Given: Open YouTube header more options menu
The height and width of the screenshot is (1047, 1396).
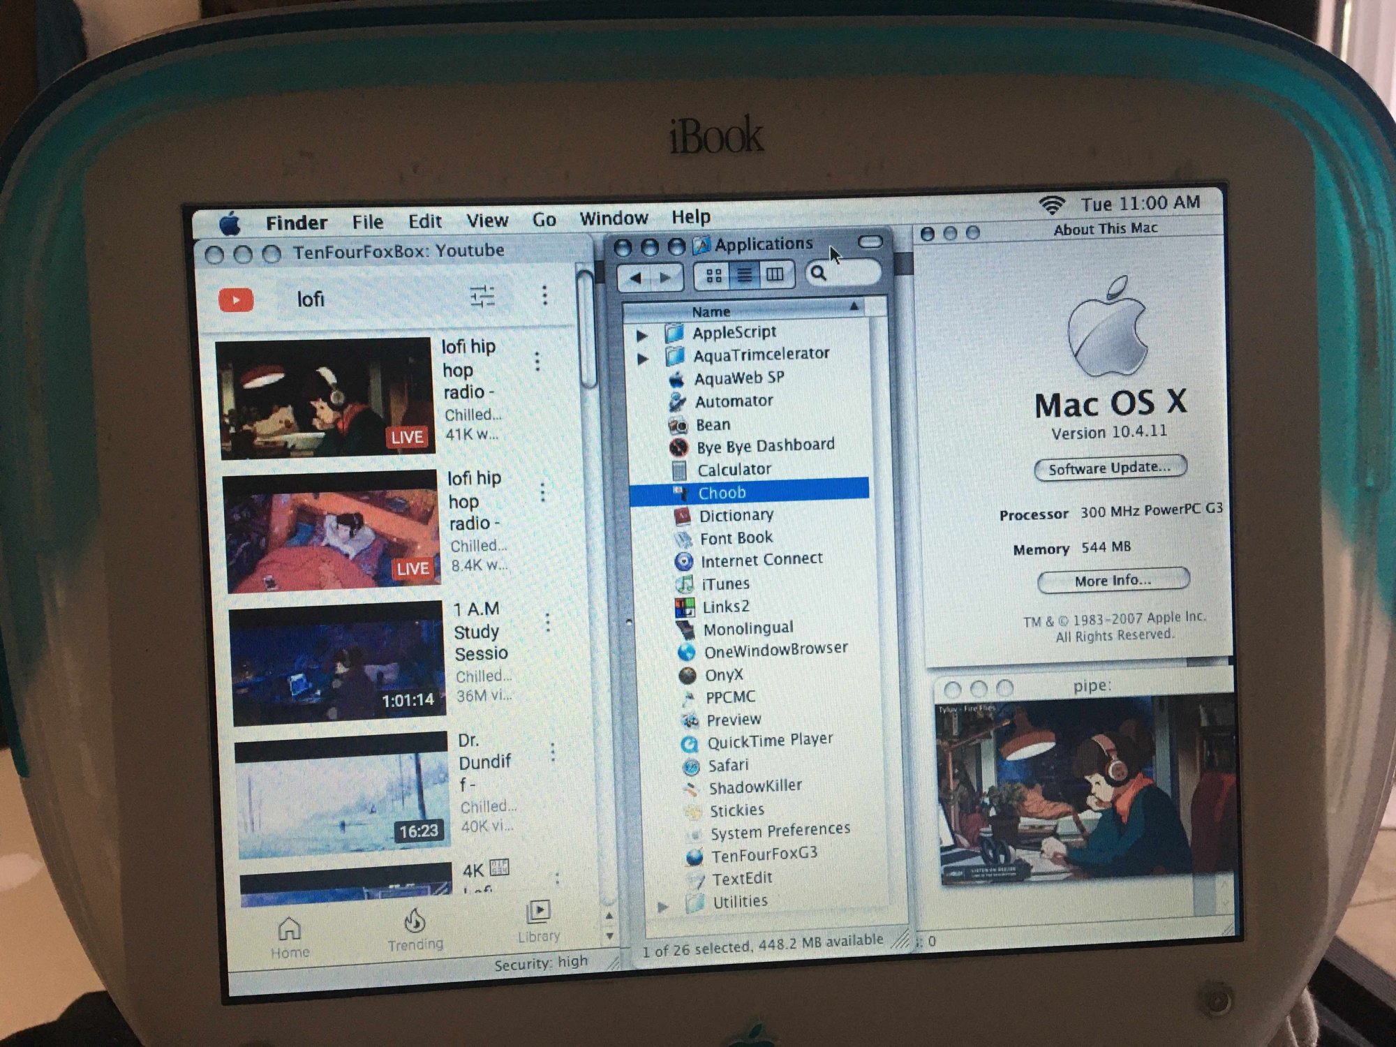Looking at the screenshot, I should pyautogui.click(x=544, y=295).
